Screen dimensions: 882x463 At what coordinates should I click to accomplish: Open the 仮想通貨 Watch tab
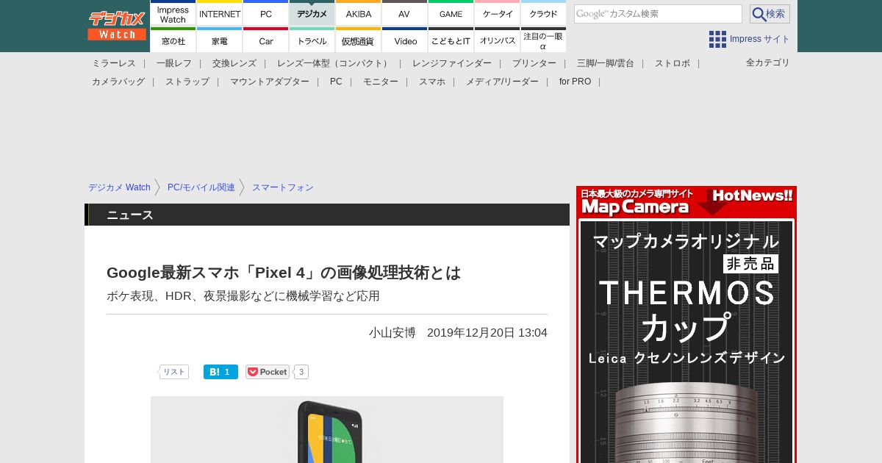click(x=358, y=40)
